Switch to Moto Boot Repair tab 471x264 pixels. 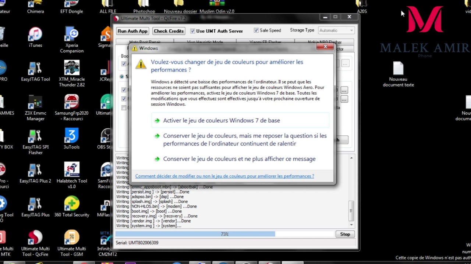click(145, 42)
